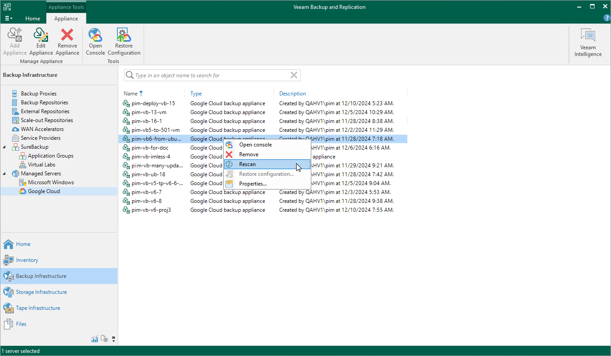Image resolution: width=611 pixels, height=356 pixels.
Task: Select the pim-vb-imless-4 appliance row
Action: pyautogui.click(x=265, y=157)
